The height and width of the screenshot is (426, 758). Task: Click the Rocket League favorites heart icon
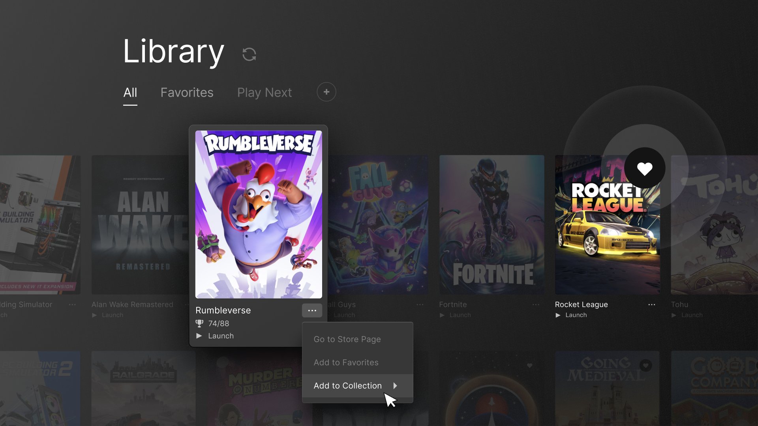[x=644, y=168]
